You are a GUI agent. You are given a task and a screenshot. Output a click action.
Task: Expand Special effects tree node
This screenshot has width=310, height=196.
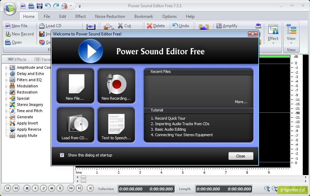tap(6, 98)
